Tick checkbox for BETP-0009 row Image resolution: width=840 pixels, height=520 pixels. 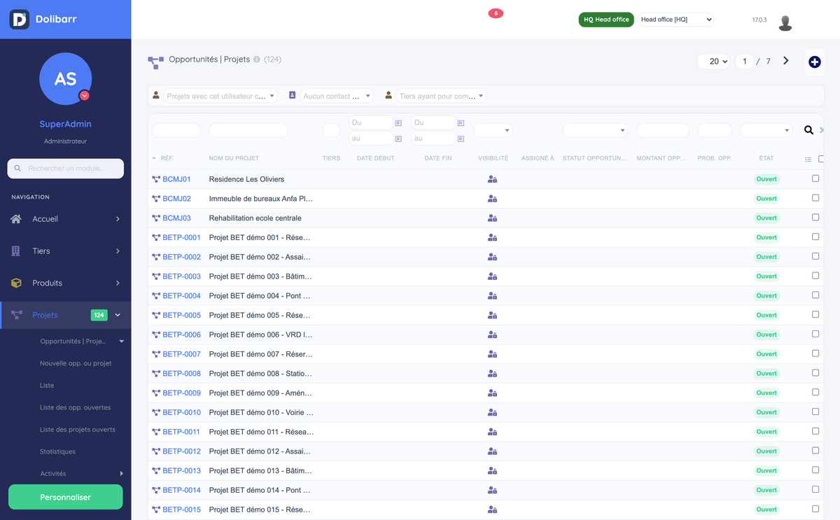815,392
